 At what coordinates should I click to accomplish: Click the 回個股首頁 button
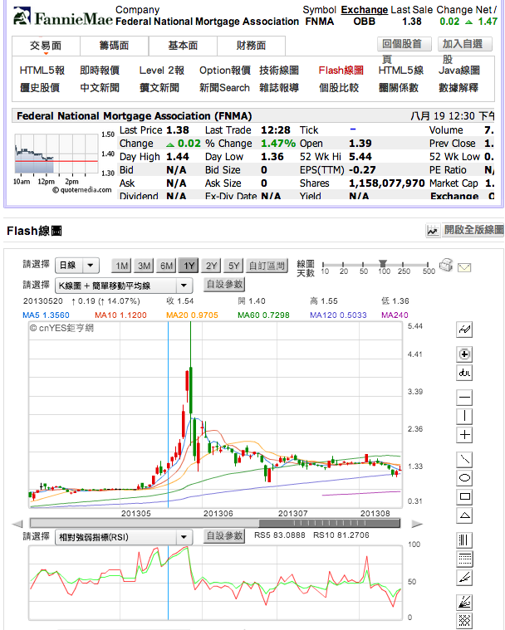pos(404,44)
